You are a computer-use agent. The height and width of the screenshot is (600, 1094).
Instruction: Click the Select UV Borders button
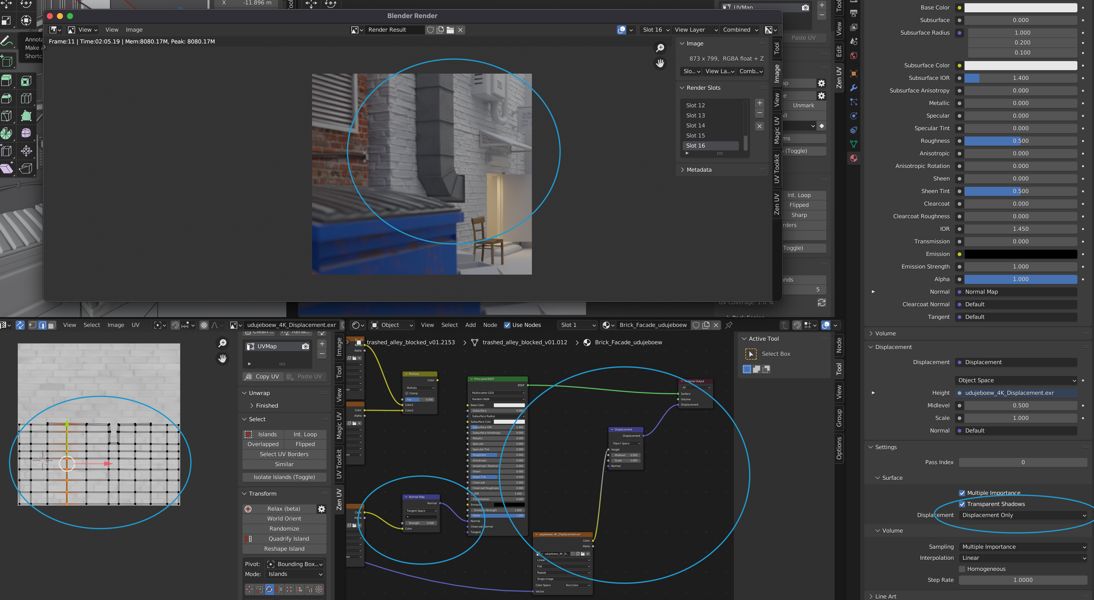pos(284,454)
